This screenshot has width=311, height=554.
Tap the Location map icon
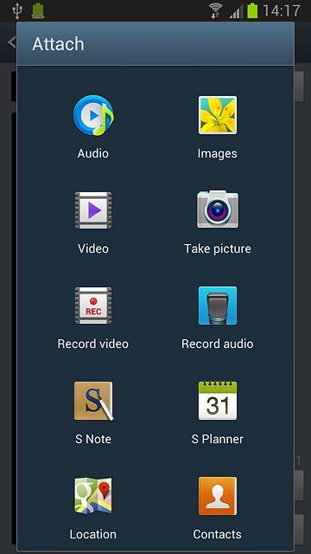tap(93, 496)
